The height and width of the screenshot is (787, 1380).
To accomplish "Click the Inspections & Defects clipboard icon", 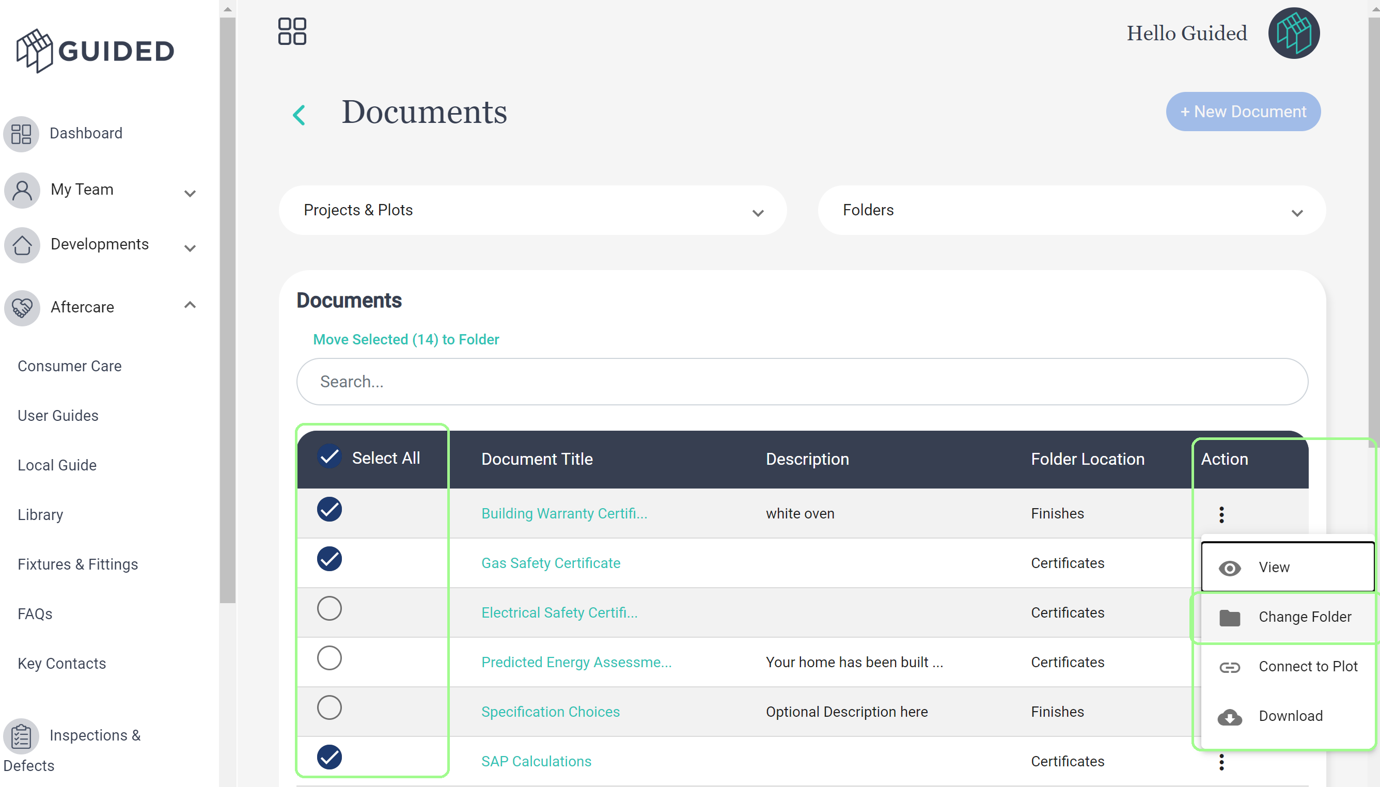I will coord(22,736).
